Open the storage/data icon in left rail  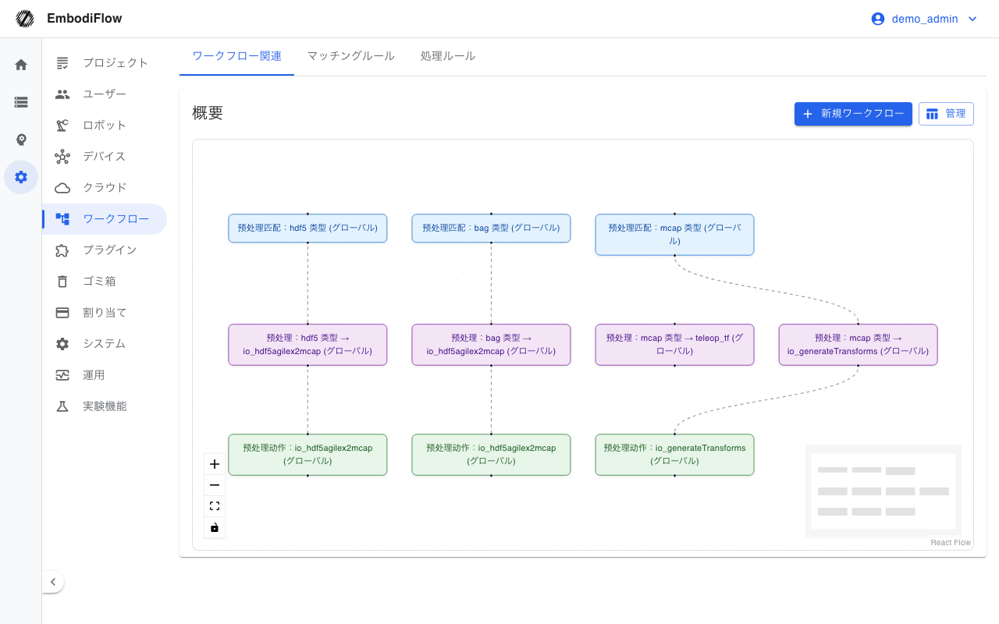pos(21,102)
